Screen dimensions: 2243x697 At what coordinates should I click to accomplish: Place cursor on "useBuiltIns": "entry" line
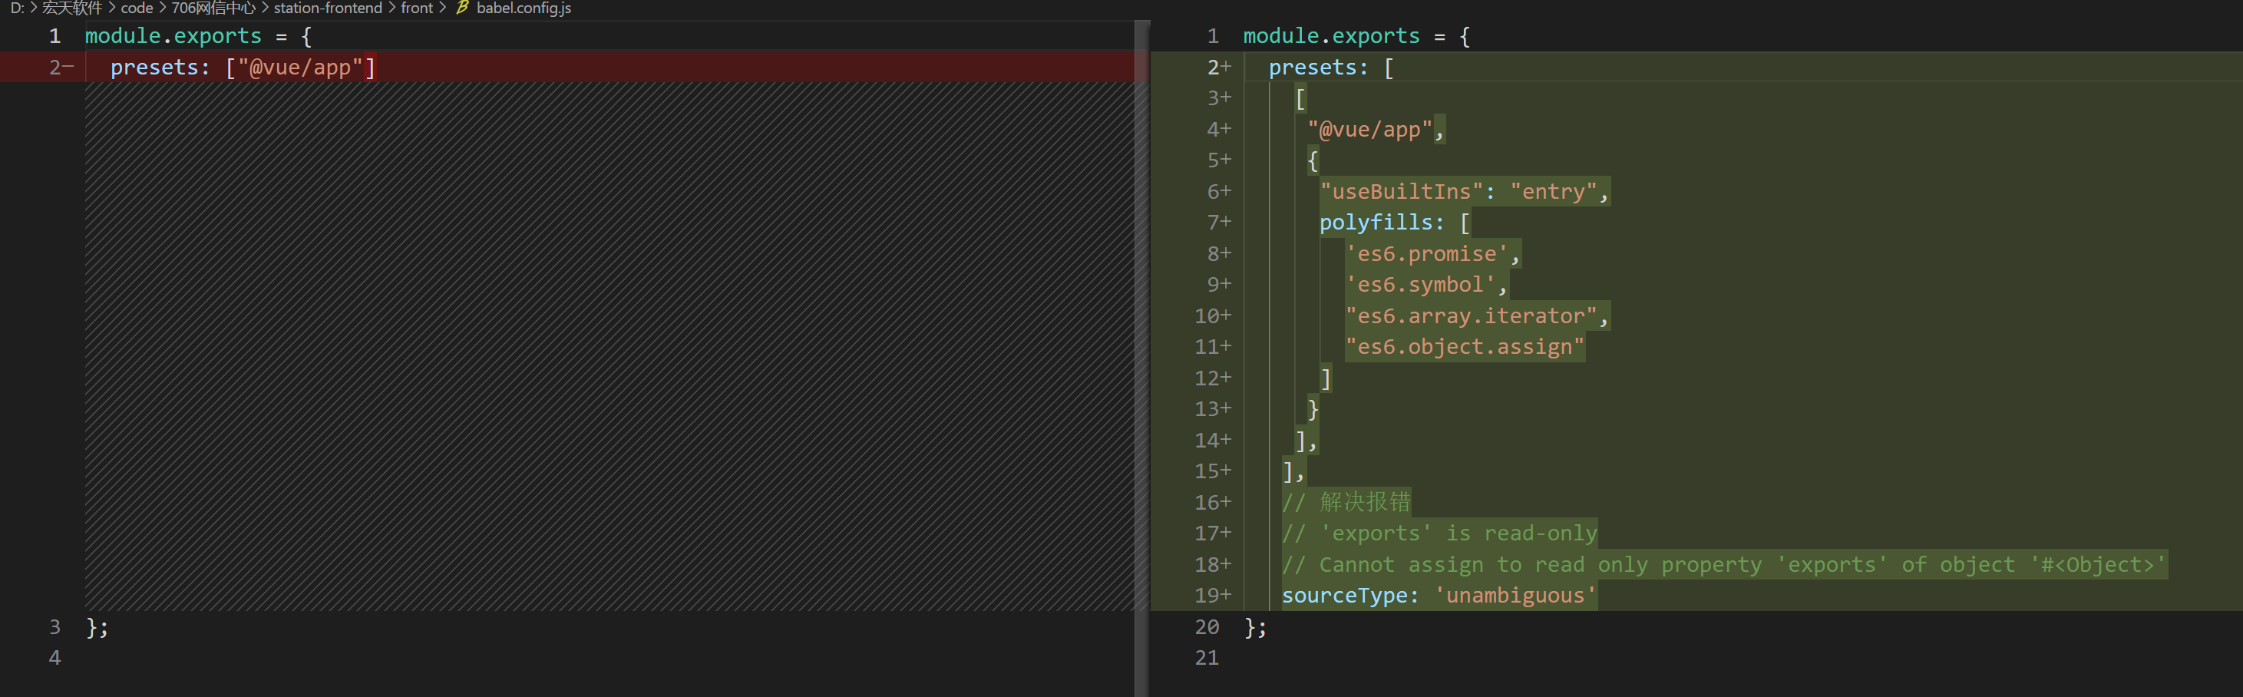coord(1463,192)
